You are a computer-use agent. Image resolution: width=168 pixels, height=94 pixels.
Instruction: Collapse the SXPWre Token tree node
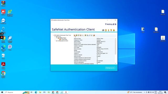coord(57,38)
